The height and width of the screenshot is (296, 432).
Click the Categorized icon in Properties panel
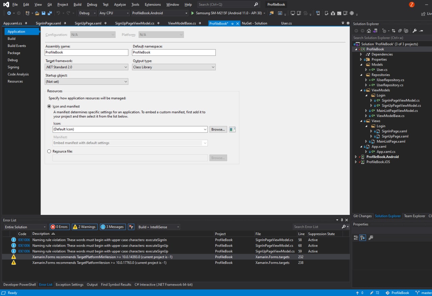coord(356,238)
